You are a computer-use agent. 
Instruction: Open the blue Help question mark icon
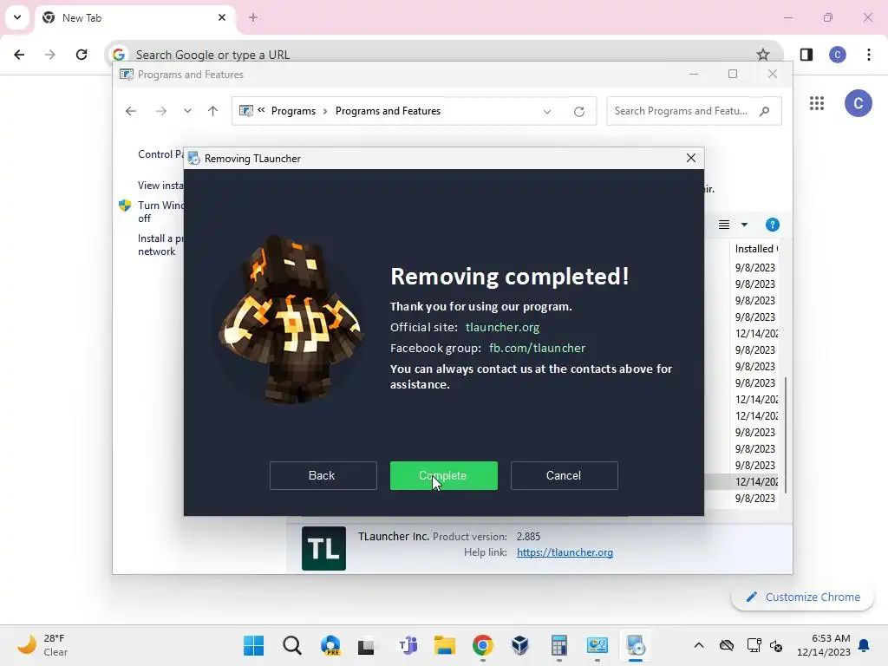click(773, 225)
